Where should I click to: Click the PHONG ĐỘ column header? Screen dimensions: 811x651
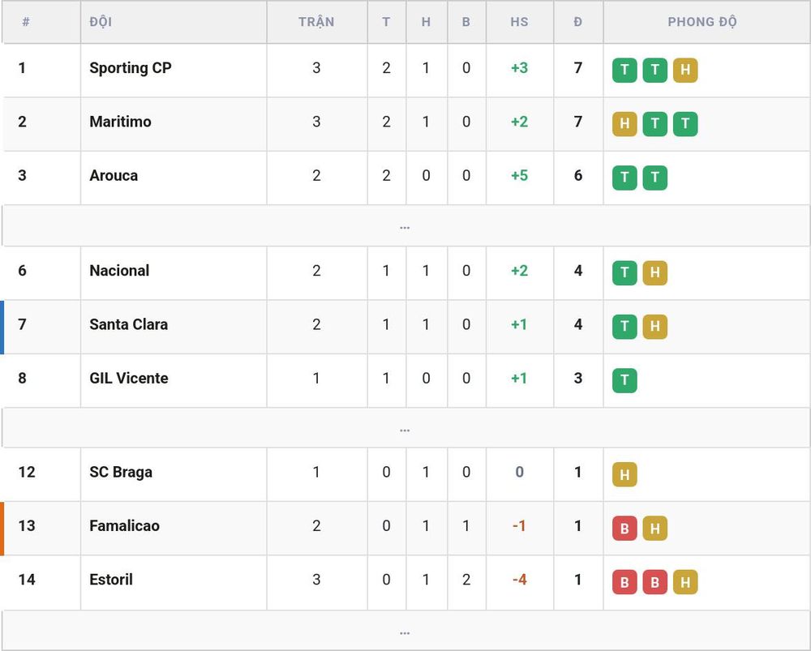702,22
